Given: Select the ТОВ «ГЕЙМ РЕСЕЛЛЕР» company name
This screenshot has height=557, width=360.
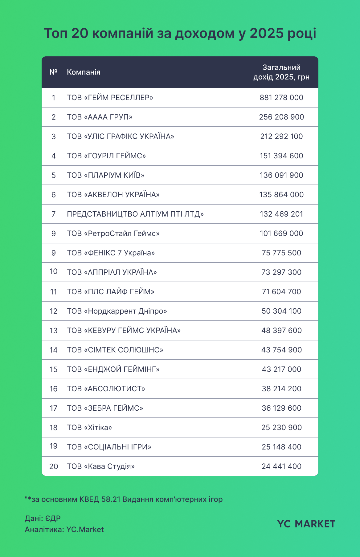Looking at the screenshot, I should point(110,98).
